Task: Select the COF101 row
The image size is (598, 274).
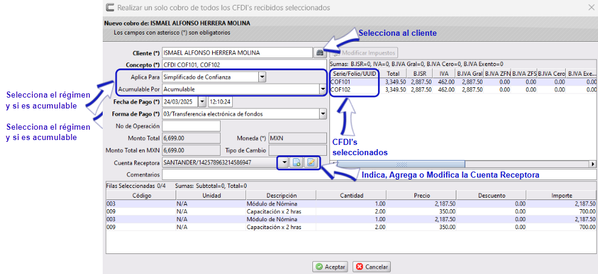Action: (x=463, y=82)
